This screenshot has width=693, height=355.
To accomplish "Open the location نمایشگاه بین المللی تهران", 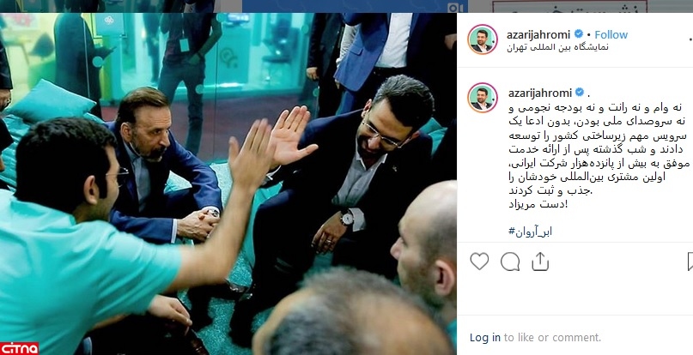I will pyautogui.click(x=558, y=47).
